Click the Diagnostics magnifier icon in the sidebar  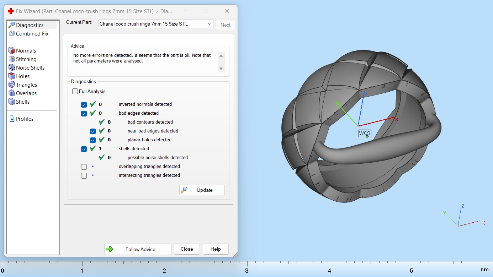click(11, 25)
